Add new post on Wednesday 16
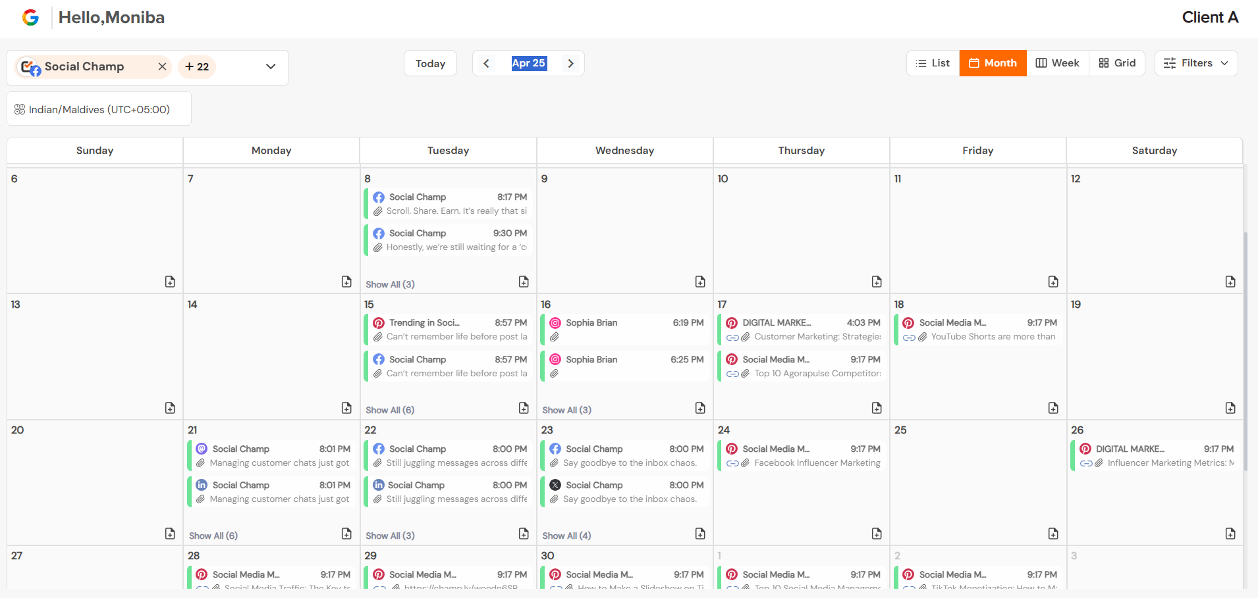This screenshot has width=1258, height=598. pyautogui.click(x=700, y=408)
